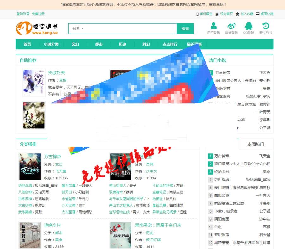Open 看过的书 history icon
The height and width of the screenshot is (249, 285).
coord(265,26)
